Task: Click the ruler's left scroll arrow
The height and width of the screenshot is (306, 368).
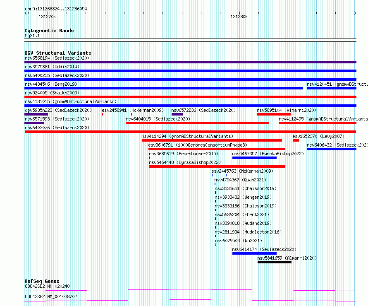Action: 26,13
